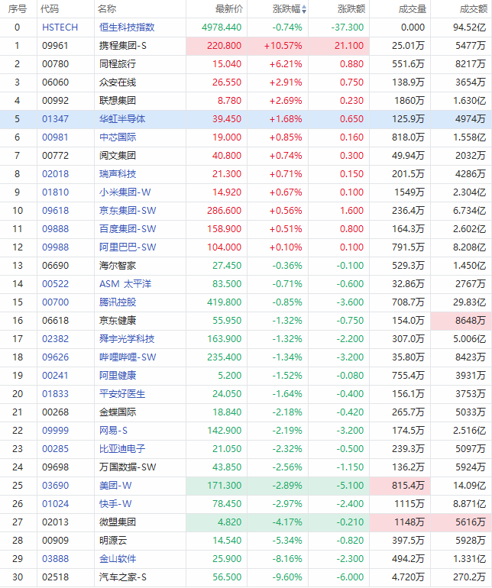Open 阿里健康 stock link

pos(118,376)
